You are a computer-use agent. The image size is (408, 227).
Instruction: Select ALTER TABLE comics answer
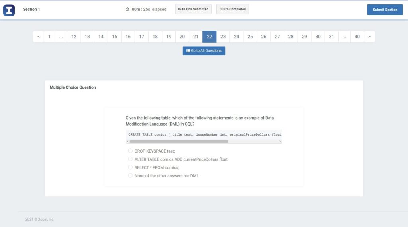pos(130,159)
